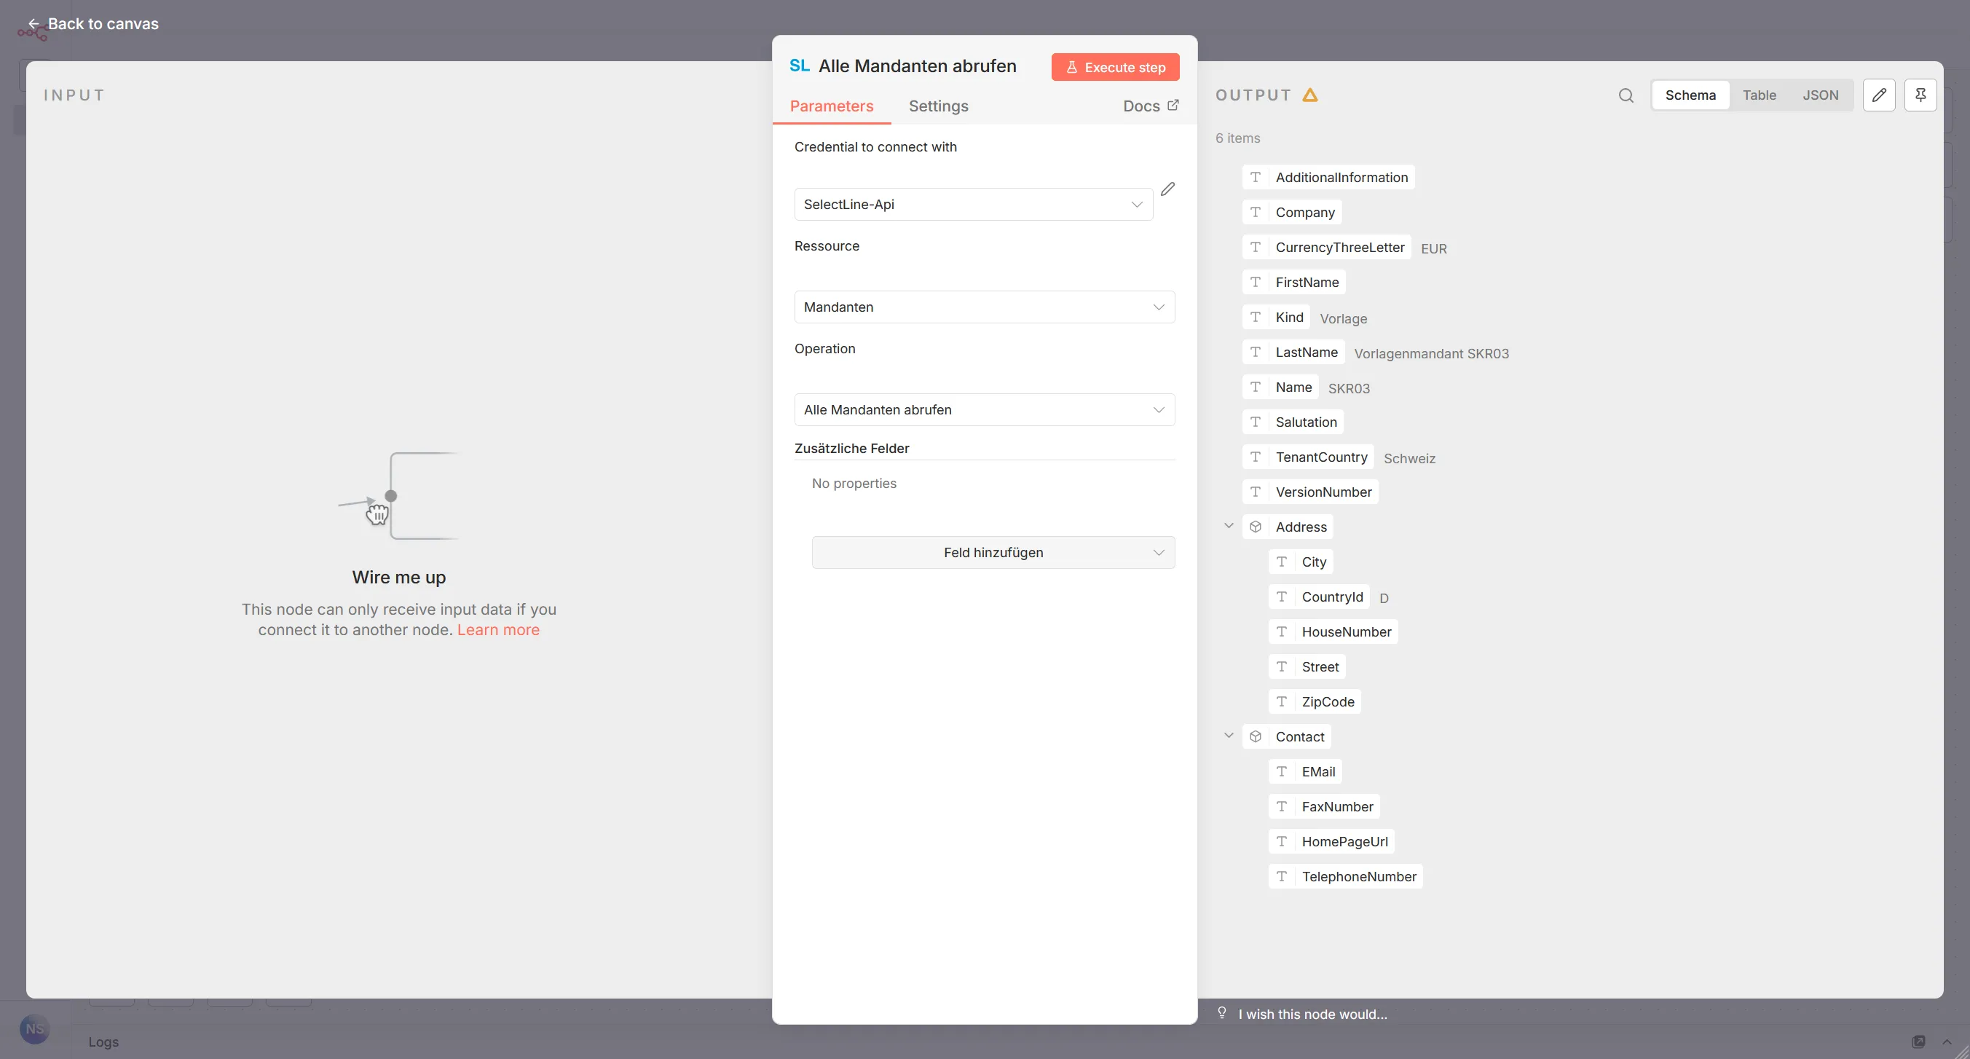This screenshot has width=1970, height=1059.
Task: Click the HomePageUrl field pill
Action: click(x=1331, y=841)
